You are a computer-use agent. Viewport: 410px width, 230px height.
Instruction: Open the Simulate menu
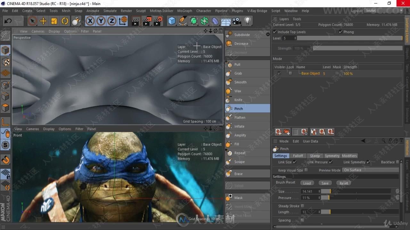[x=110, y=11]
